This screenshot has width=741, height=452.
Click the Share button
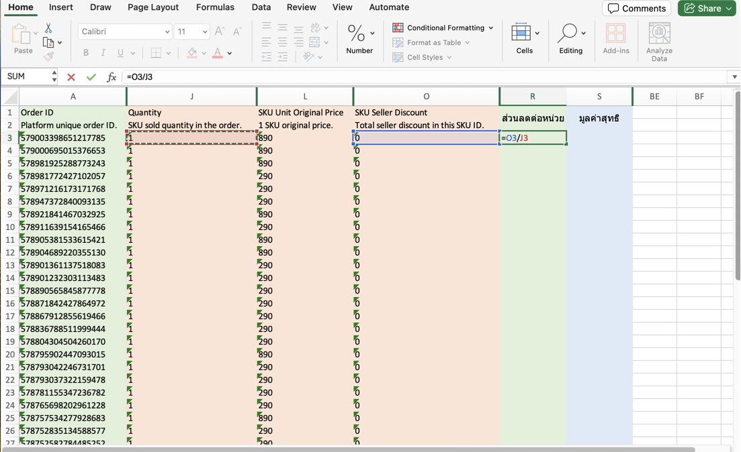click(x=708, y=9)
